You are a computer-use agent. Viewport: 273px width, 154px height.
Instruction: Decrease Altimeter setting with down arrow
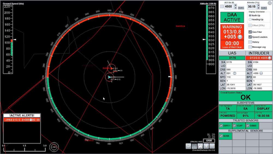click(259, 8)
